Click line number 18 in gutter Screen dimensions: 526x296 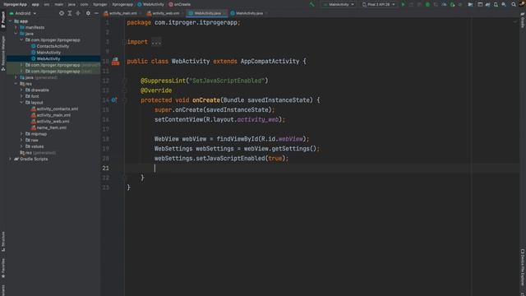106,139
